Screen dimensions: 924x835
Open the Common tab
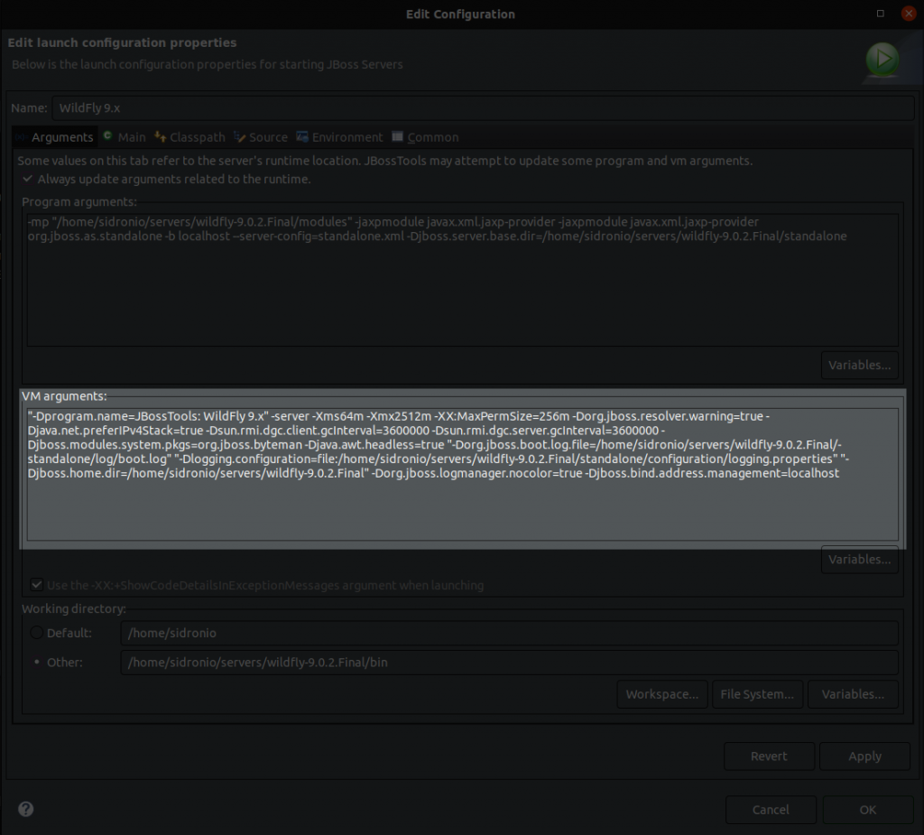(425, 137)
